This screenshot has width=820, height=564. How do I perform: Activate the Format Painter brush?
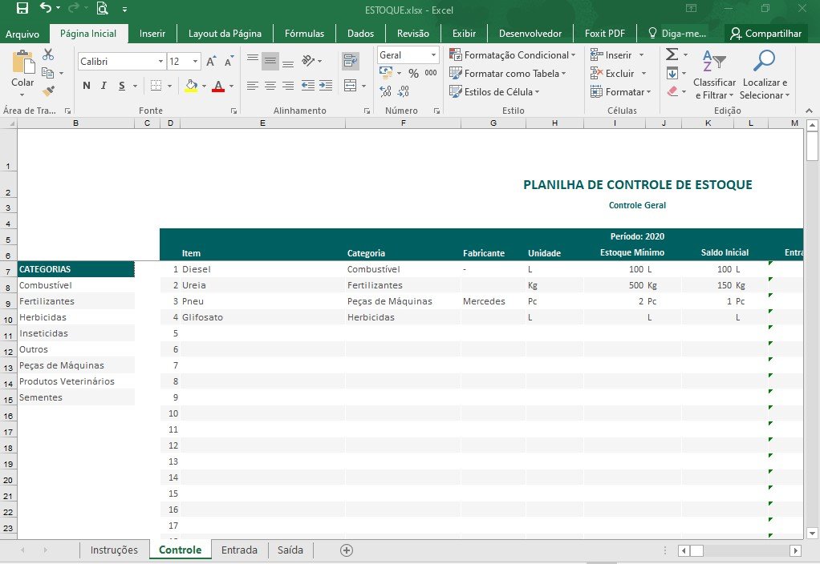pos(48,91)
